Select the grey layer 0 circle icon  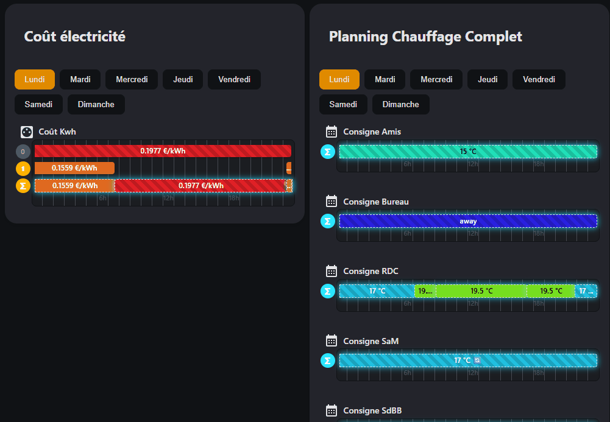click(23, 152)
